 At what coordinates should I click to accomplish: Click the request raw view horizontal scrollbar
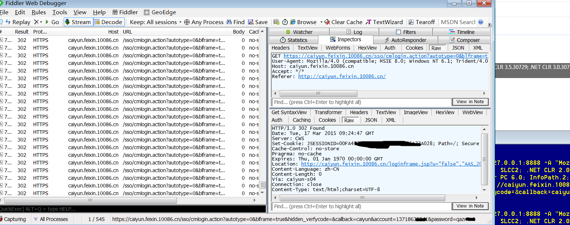[x=318, y=94]
